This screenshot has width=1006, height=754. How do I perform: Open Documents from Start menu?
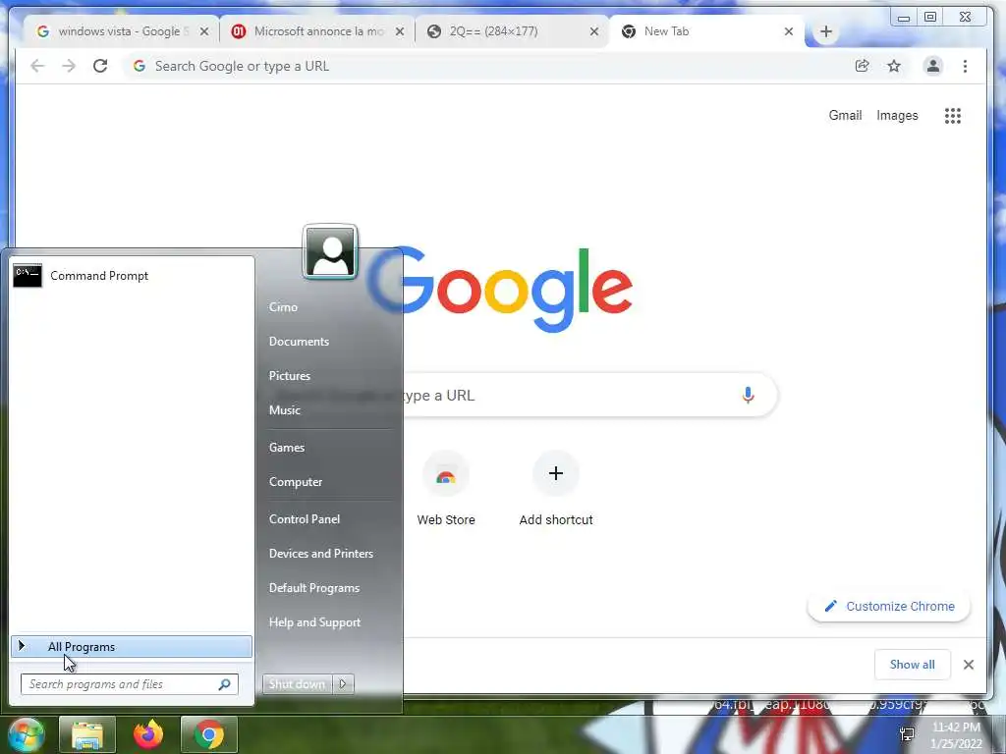coord(299,342)
